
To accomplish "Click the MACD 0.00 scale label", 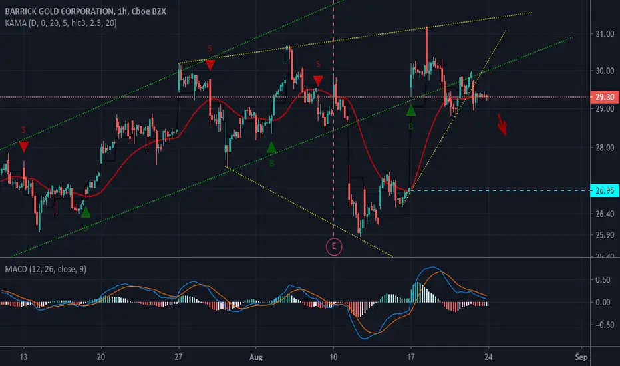I will [603, 302].
